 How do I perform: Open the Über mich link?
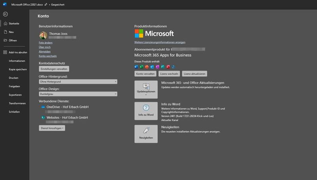click(45, 47)
